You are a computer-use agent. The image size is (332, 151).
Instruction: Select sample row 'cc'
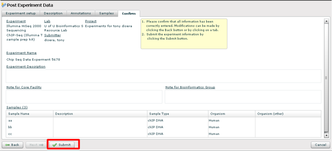click(164, 134)
